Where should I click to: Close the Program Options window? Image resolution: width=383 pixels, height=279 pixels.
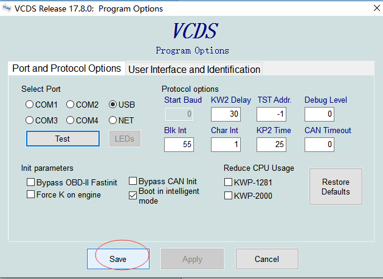377,8
